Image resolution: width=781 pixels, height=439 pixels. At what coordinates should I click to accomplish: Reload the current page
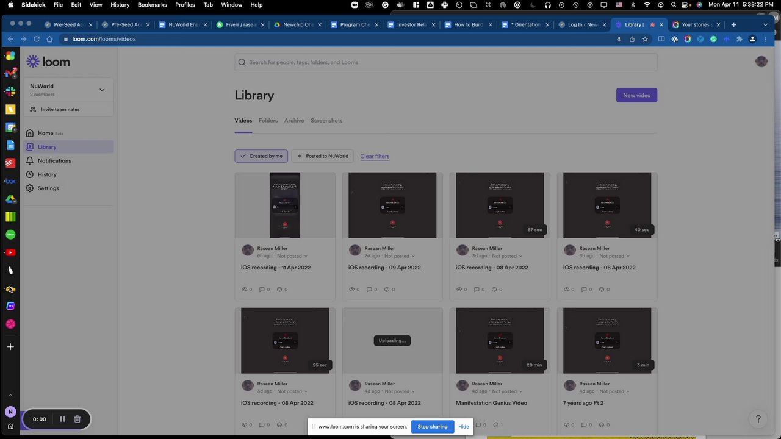click(37, 39)
